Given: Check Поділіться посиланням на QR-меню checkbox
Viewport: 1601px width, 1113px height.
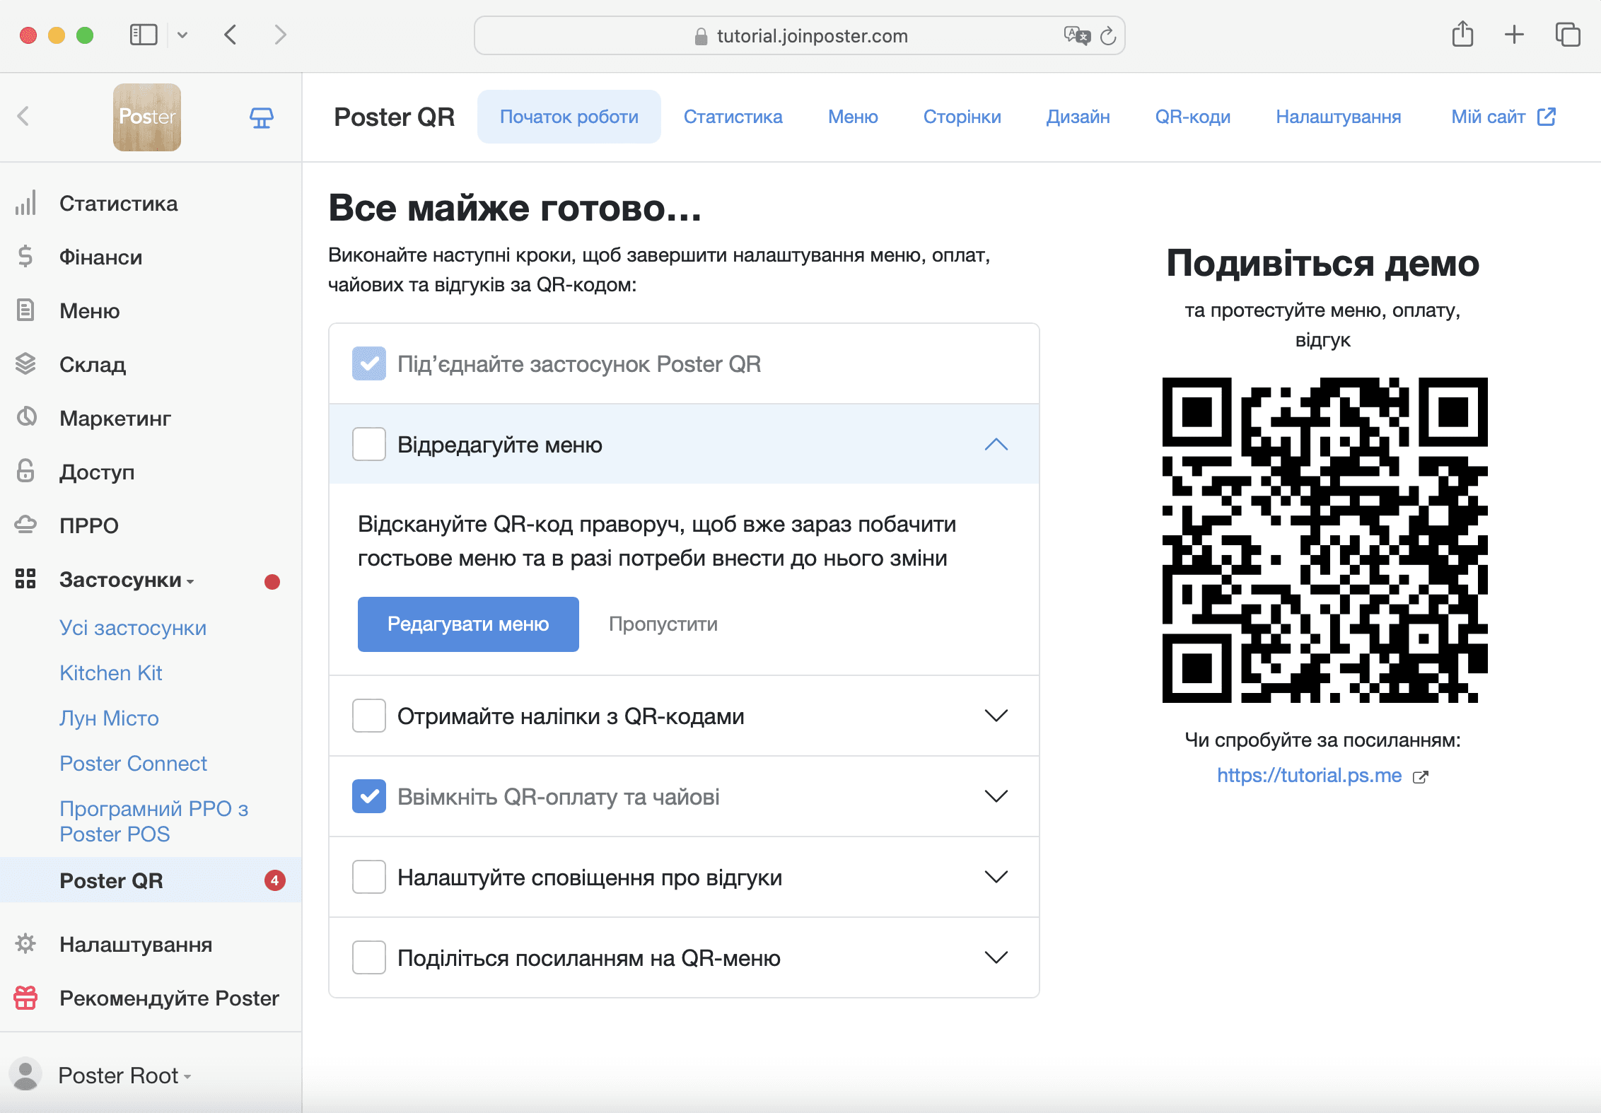Looking at the screenshot, I should [369, 957].
